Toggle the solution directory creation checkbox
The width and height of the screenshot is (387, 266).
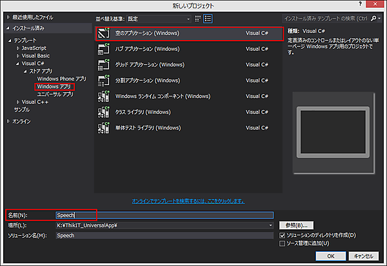pos(282,236)
